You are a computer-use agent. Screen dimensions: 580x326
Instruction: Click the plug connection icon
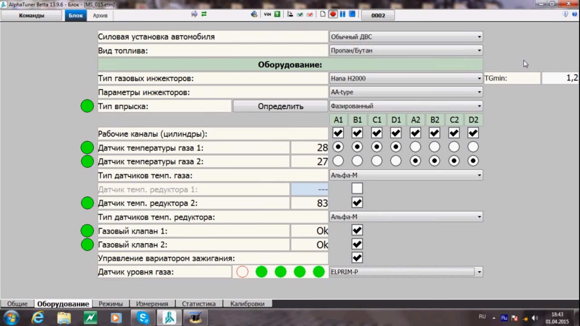pos(194,14)
